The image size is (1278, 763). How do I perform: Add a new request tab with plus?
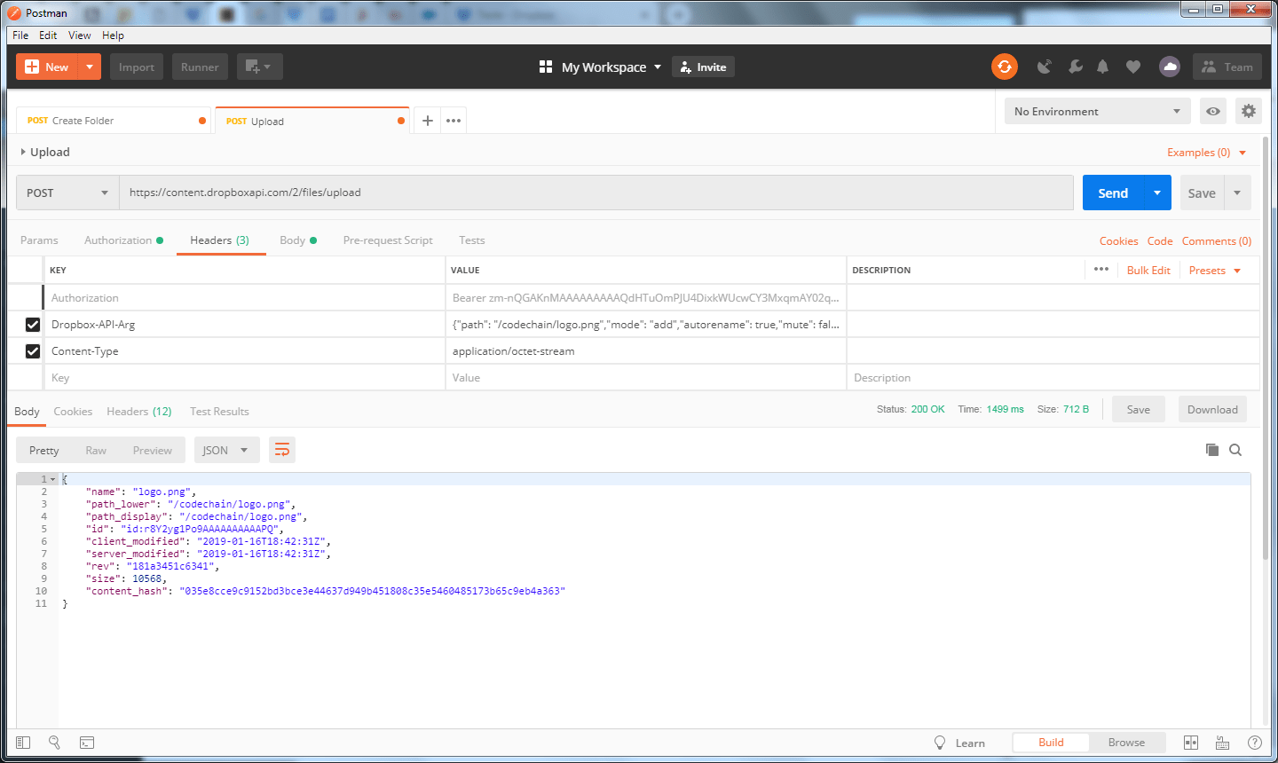click(428, 121)
